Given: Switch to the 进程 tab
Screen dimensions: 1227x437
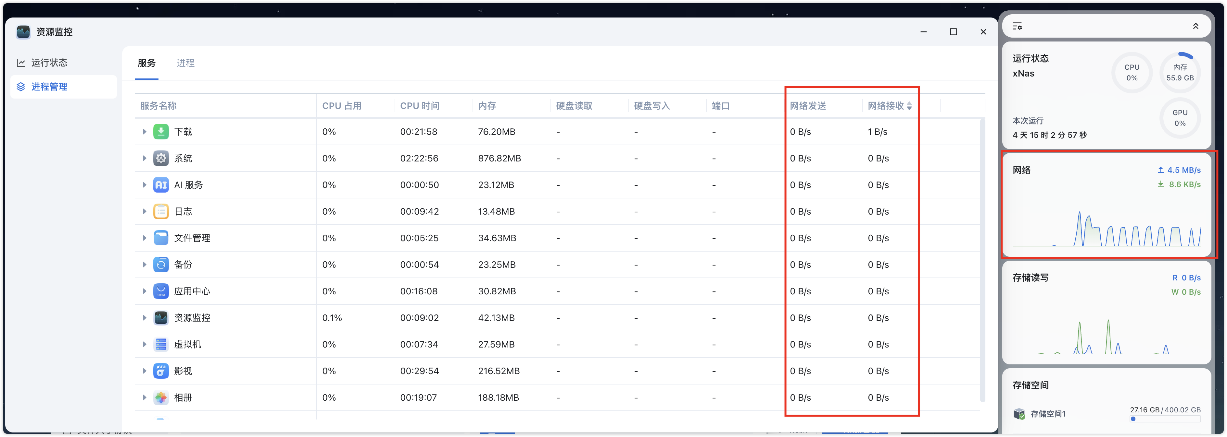Looking at the screenshot, I should click(x=186, y=63).
